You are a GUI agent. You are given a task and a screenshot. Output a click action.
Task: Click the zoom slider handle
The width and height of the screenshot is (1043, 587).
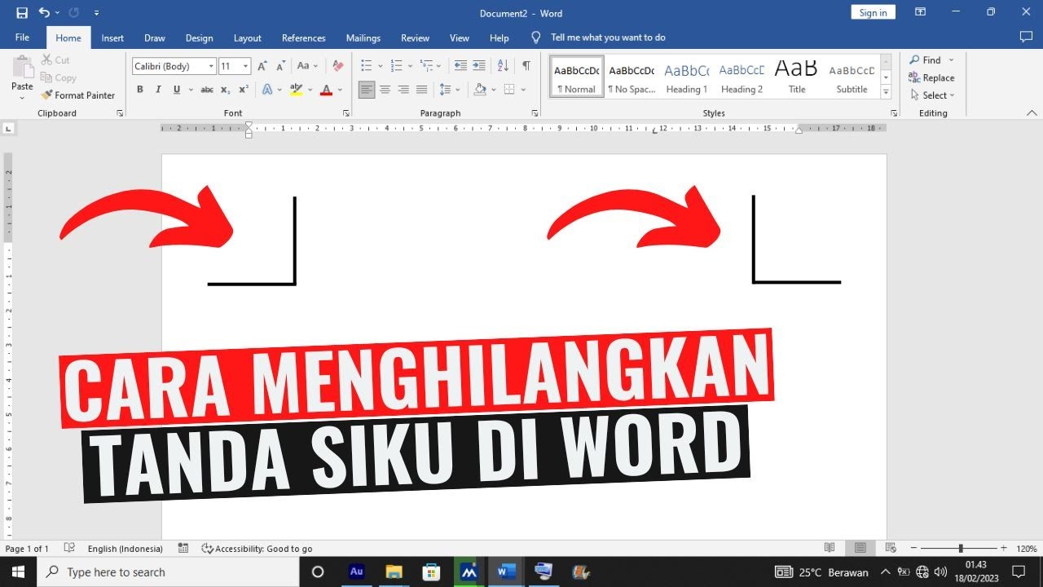pos(961,549)
